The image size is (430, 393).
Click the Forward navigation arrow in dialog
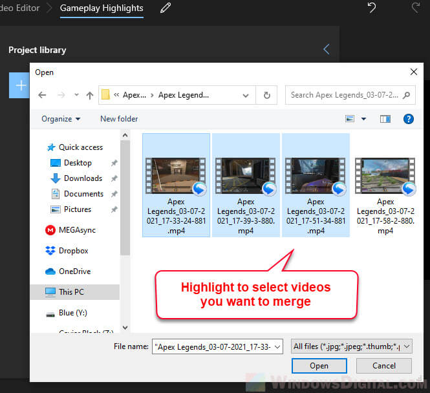(61, 95)
